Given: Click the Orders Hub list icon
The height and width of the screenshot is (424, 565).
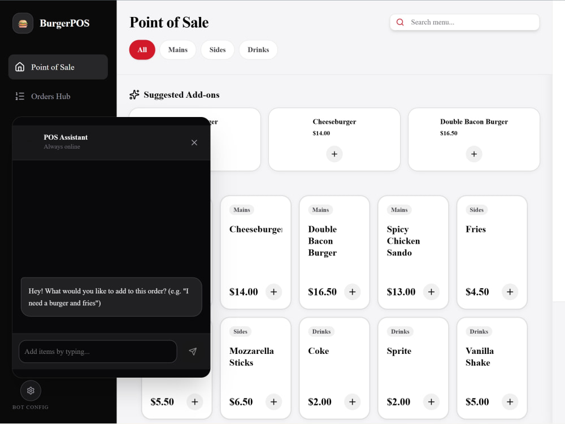Looking at the screenshot, I should [20, 96].
